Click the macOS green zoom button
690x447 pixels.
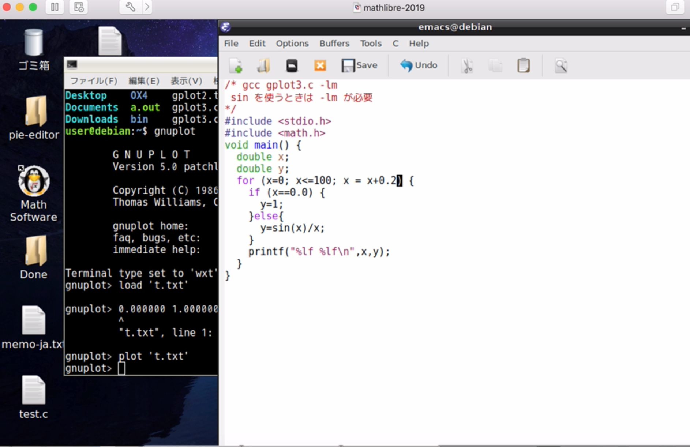33,7
